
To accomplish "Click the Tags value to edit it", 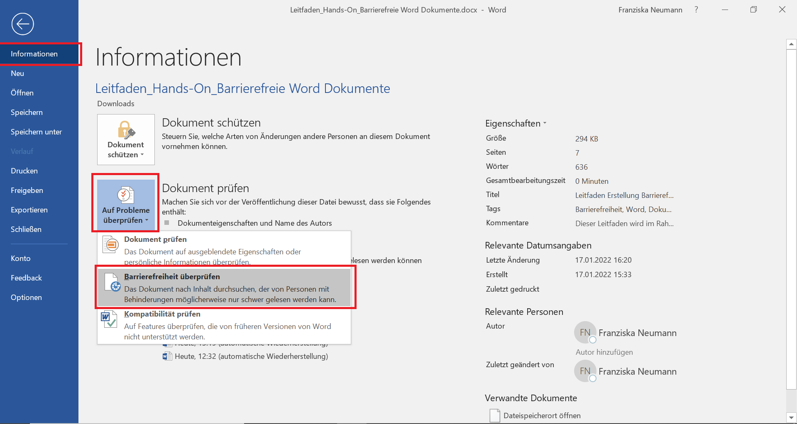I will pos(623,209).
